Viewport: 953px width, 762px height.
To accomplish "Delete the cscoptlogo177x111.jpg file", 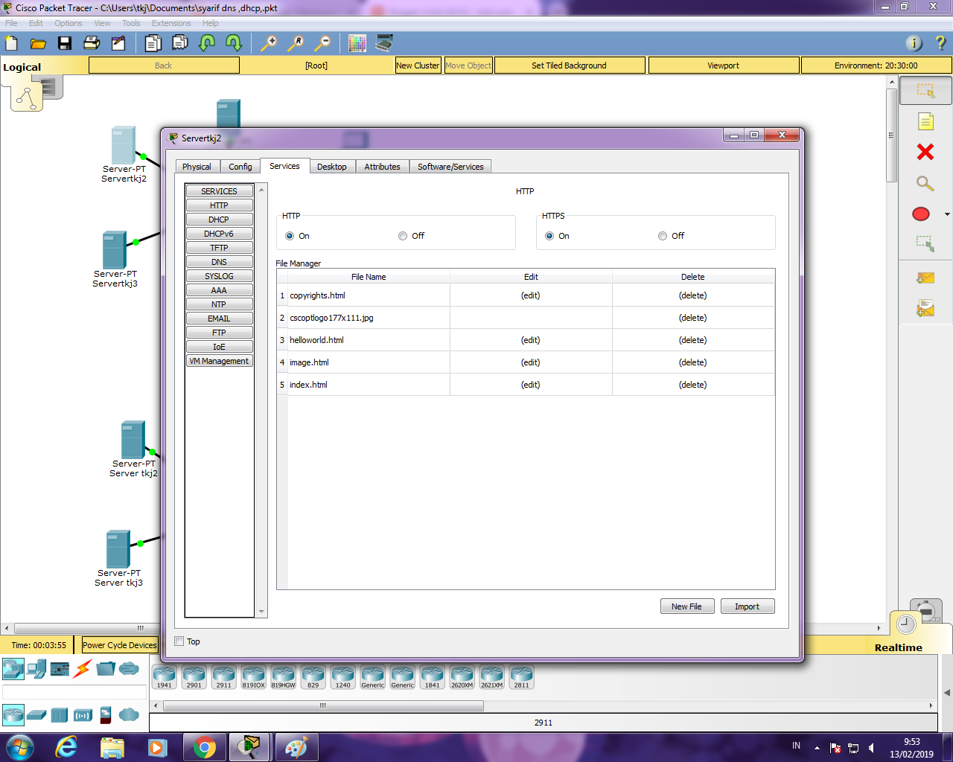I will [x=692, y=318].
